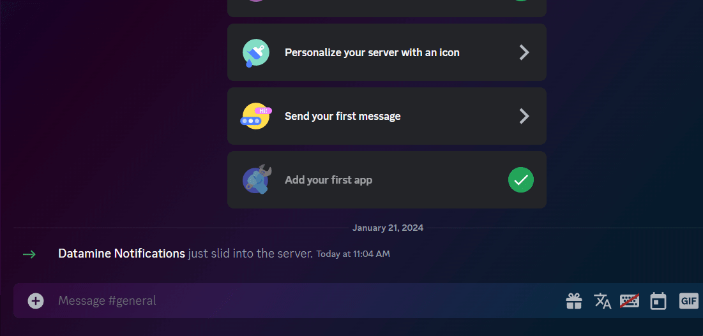The height and width of the screenshot is (336, 703).
Task: Click the plus attachment button in message bar
Action: click(36, 301)
